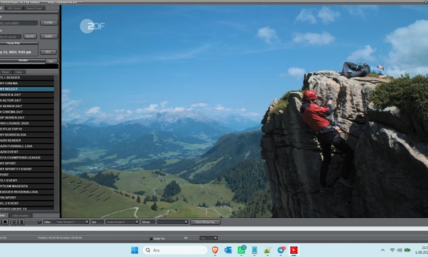Select RTL+ EVENT category

tap(27, 180)
